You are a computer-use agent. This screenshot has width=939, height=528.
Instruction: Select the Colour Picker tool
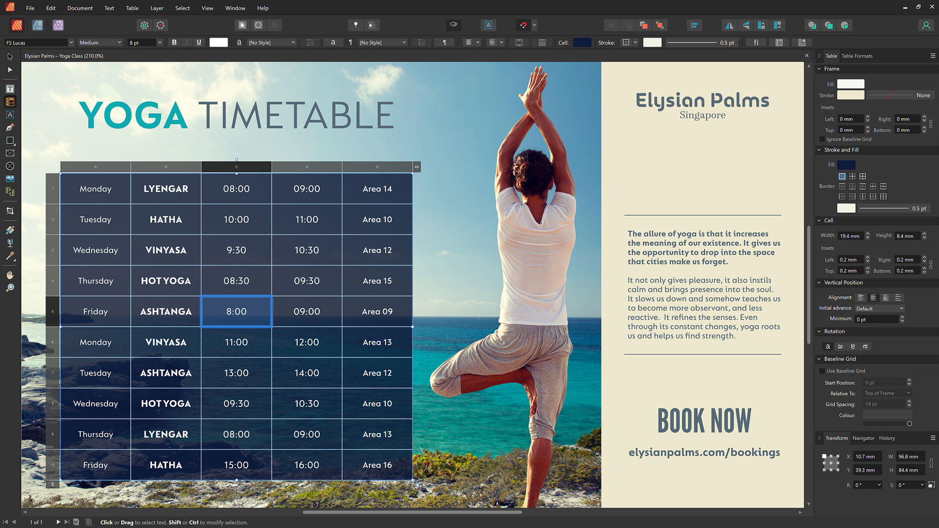10,256
